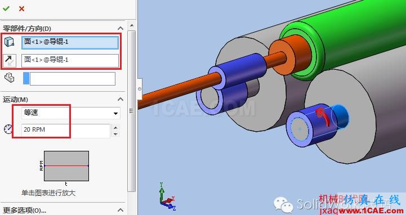Click the reverse direction arrow icon
The height and width of the screenshot is (215, 406).
point(10,61)
